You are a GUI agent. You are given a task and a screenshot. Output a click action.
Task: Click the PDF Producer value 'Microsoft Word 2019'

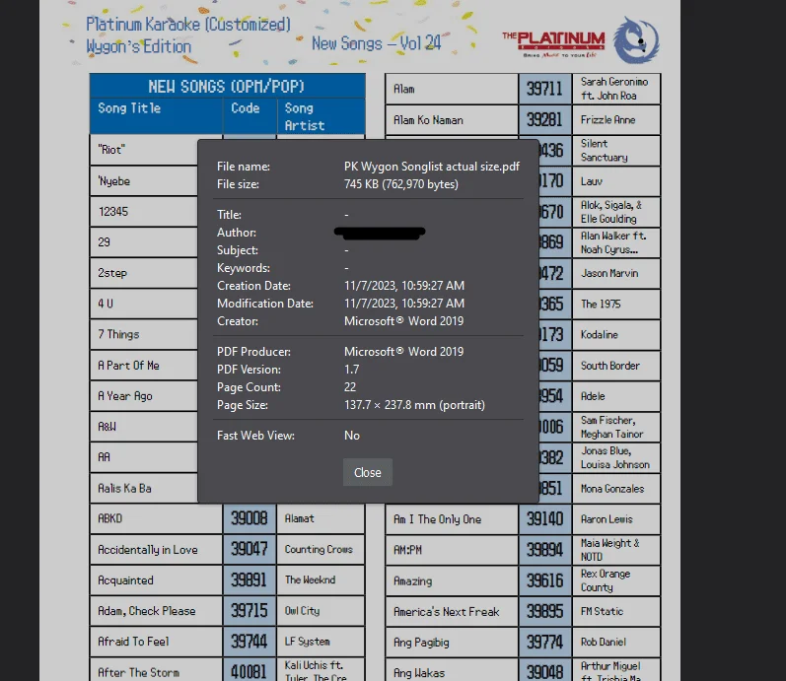(x=403, y=351)
